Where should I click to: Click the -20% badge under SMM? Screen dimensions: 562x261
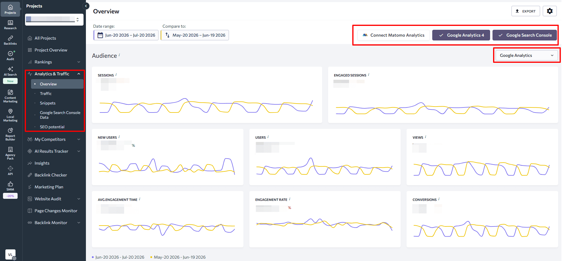click(10, 196)
